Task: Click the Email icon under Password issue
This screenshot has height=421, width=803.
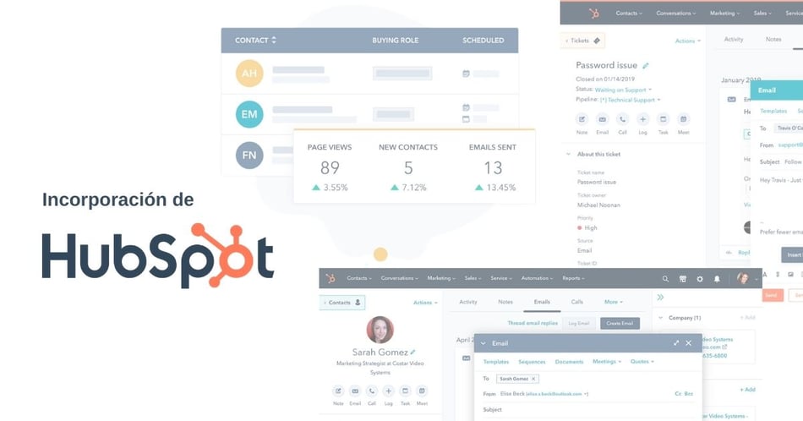Action: click(x=602, y=119)
